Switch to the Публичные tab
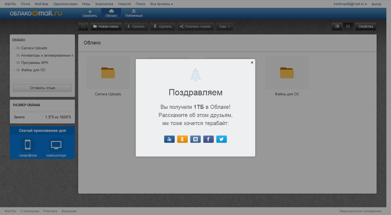The image size is (391, 215). tap(134, 14)
